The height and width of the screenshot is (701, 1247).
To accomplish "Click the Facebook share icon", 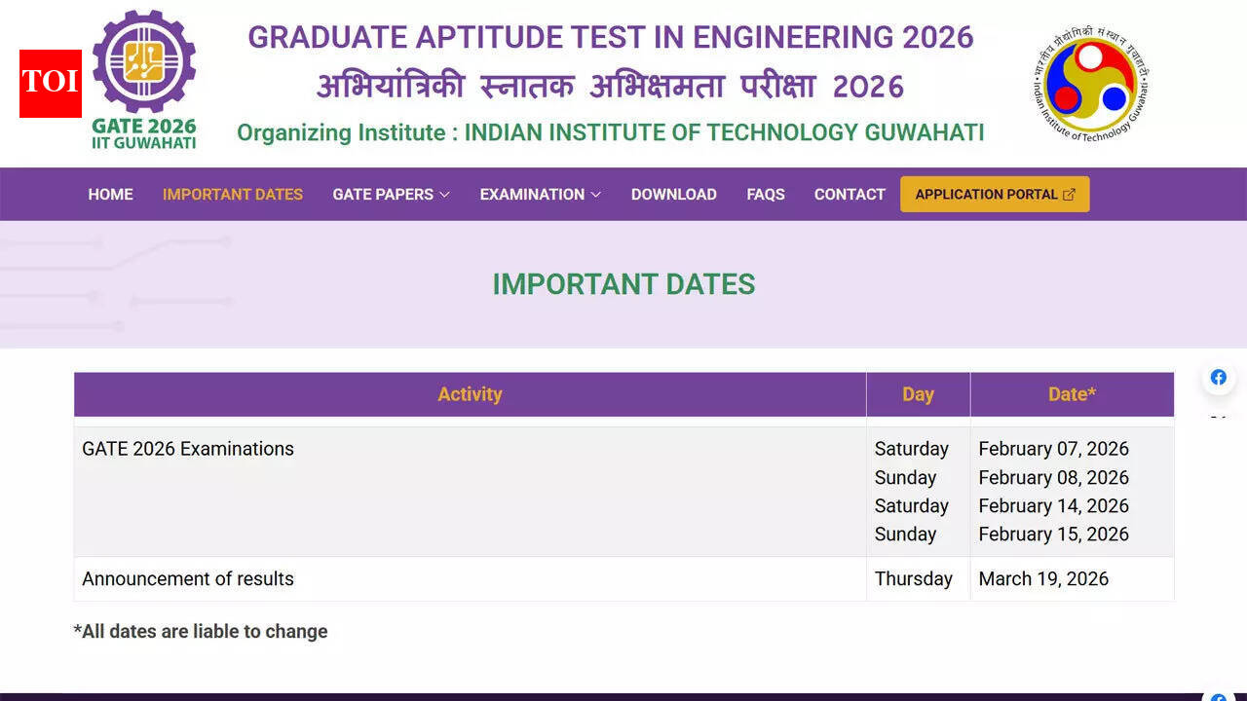I will point(1218,378).
